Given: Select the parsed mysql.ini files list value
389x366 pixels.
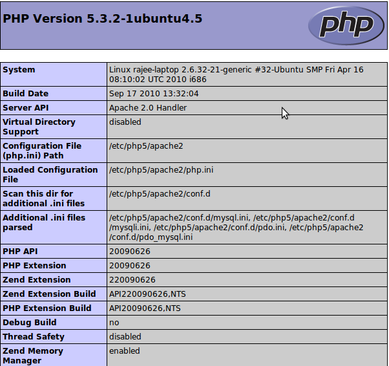Looking at the screenshot, I should pyautogui.click(x=237, y=228).
